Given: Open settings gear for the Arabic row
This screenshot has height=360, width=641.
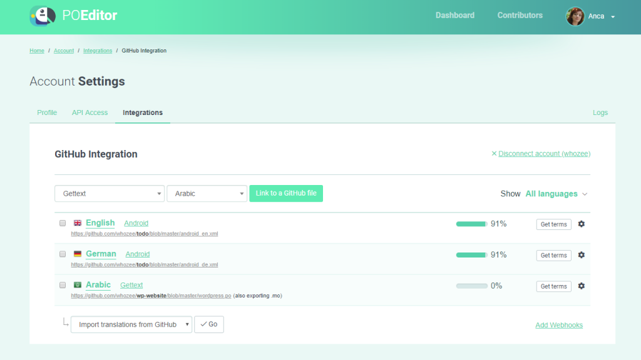Looking at the screenshot, I should (x=581, y=286).
